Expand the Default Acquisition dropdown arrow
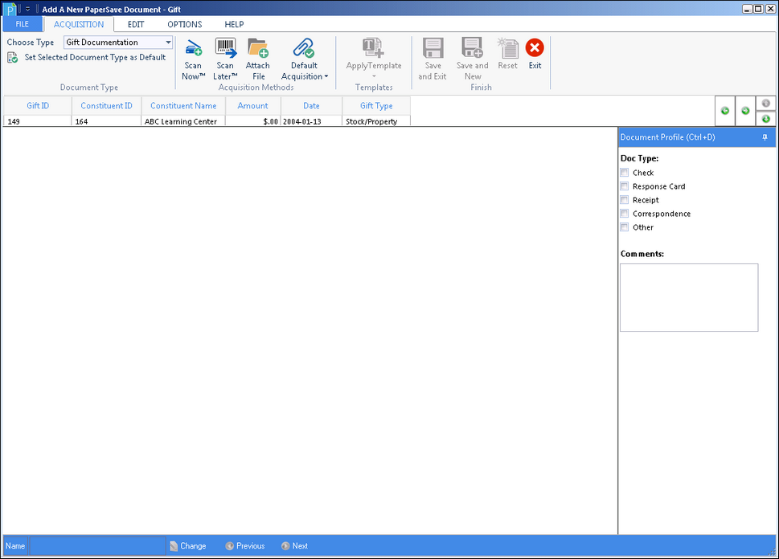This screenshot has width=779, height=559. pos(326,76)
